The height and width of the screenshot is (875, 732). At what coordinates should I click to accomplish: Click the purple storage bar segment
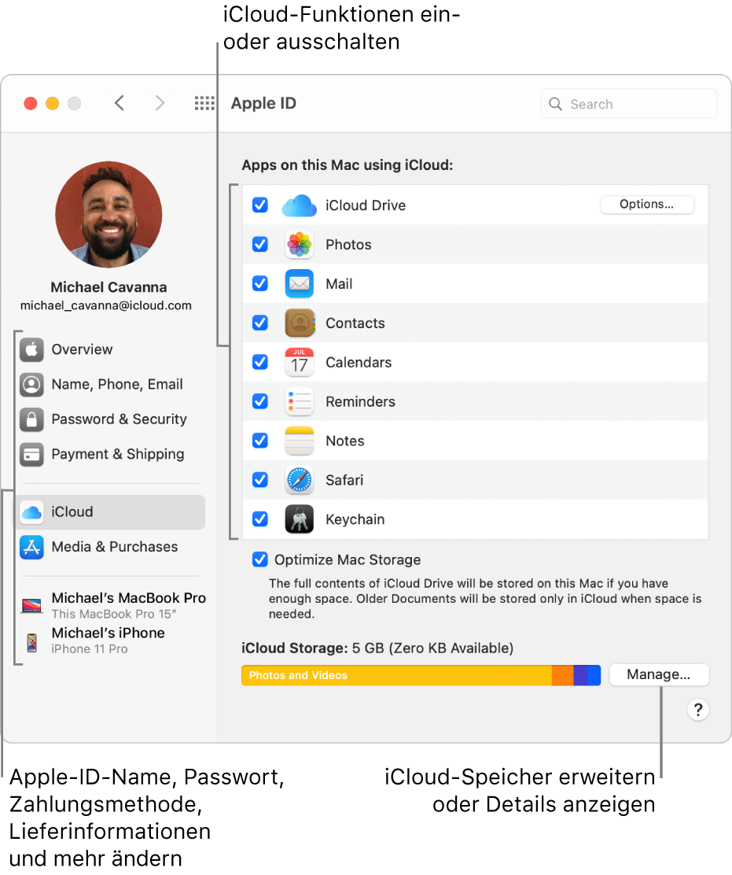coord(581,675)
